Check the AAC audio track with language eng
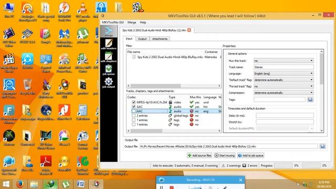This screenshot has height=189, width=336. tap(134, 111)
